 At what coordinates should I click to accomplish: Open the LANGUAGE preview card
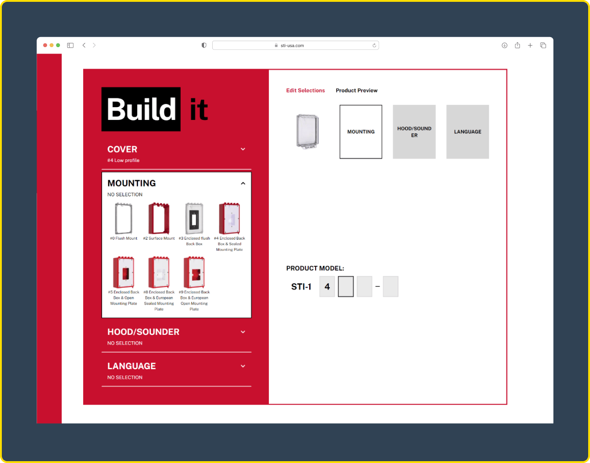point(467,132)
